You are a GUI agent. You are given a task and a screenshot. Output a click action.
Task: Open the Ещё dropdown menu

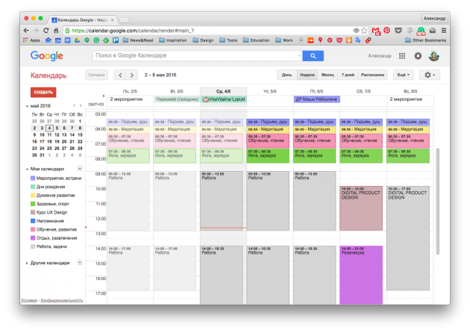403,75
